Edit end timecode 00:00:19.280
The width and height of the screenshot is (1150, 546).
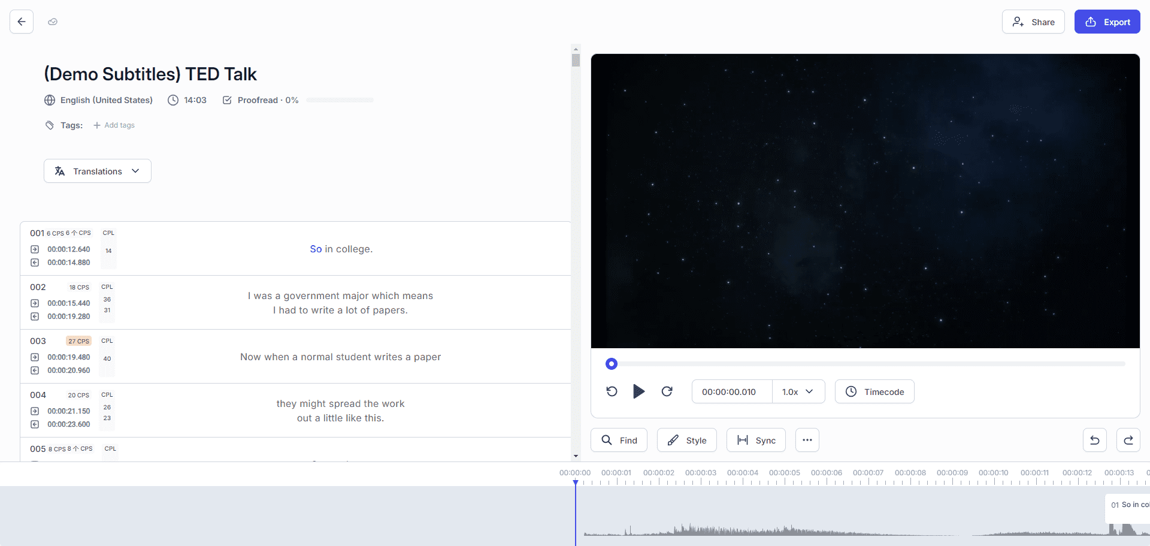point(69,316)
